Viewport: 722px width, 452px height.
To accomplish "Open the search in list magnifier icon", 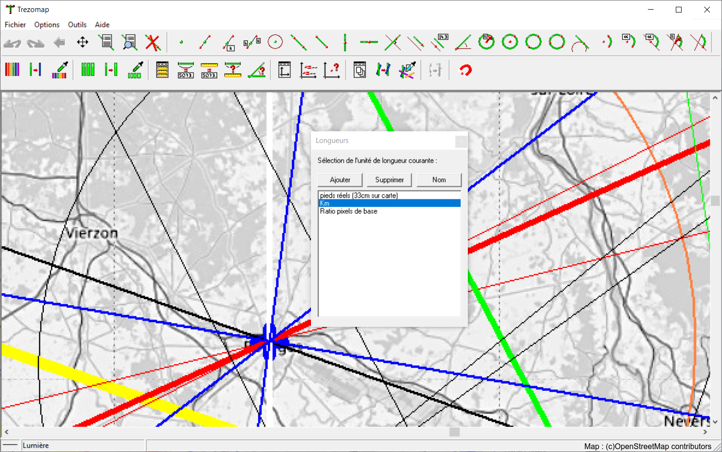I will click(x=129, y=42).
